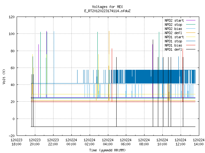
Task: Click the 120224 10:00 time tick label
Action: point(162,142)
